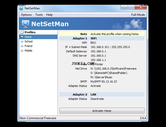This screenshot has height=127, width=166.
Task: Click Non-Commercial Freeware in status bar
Action: coord(38,118)
